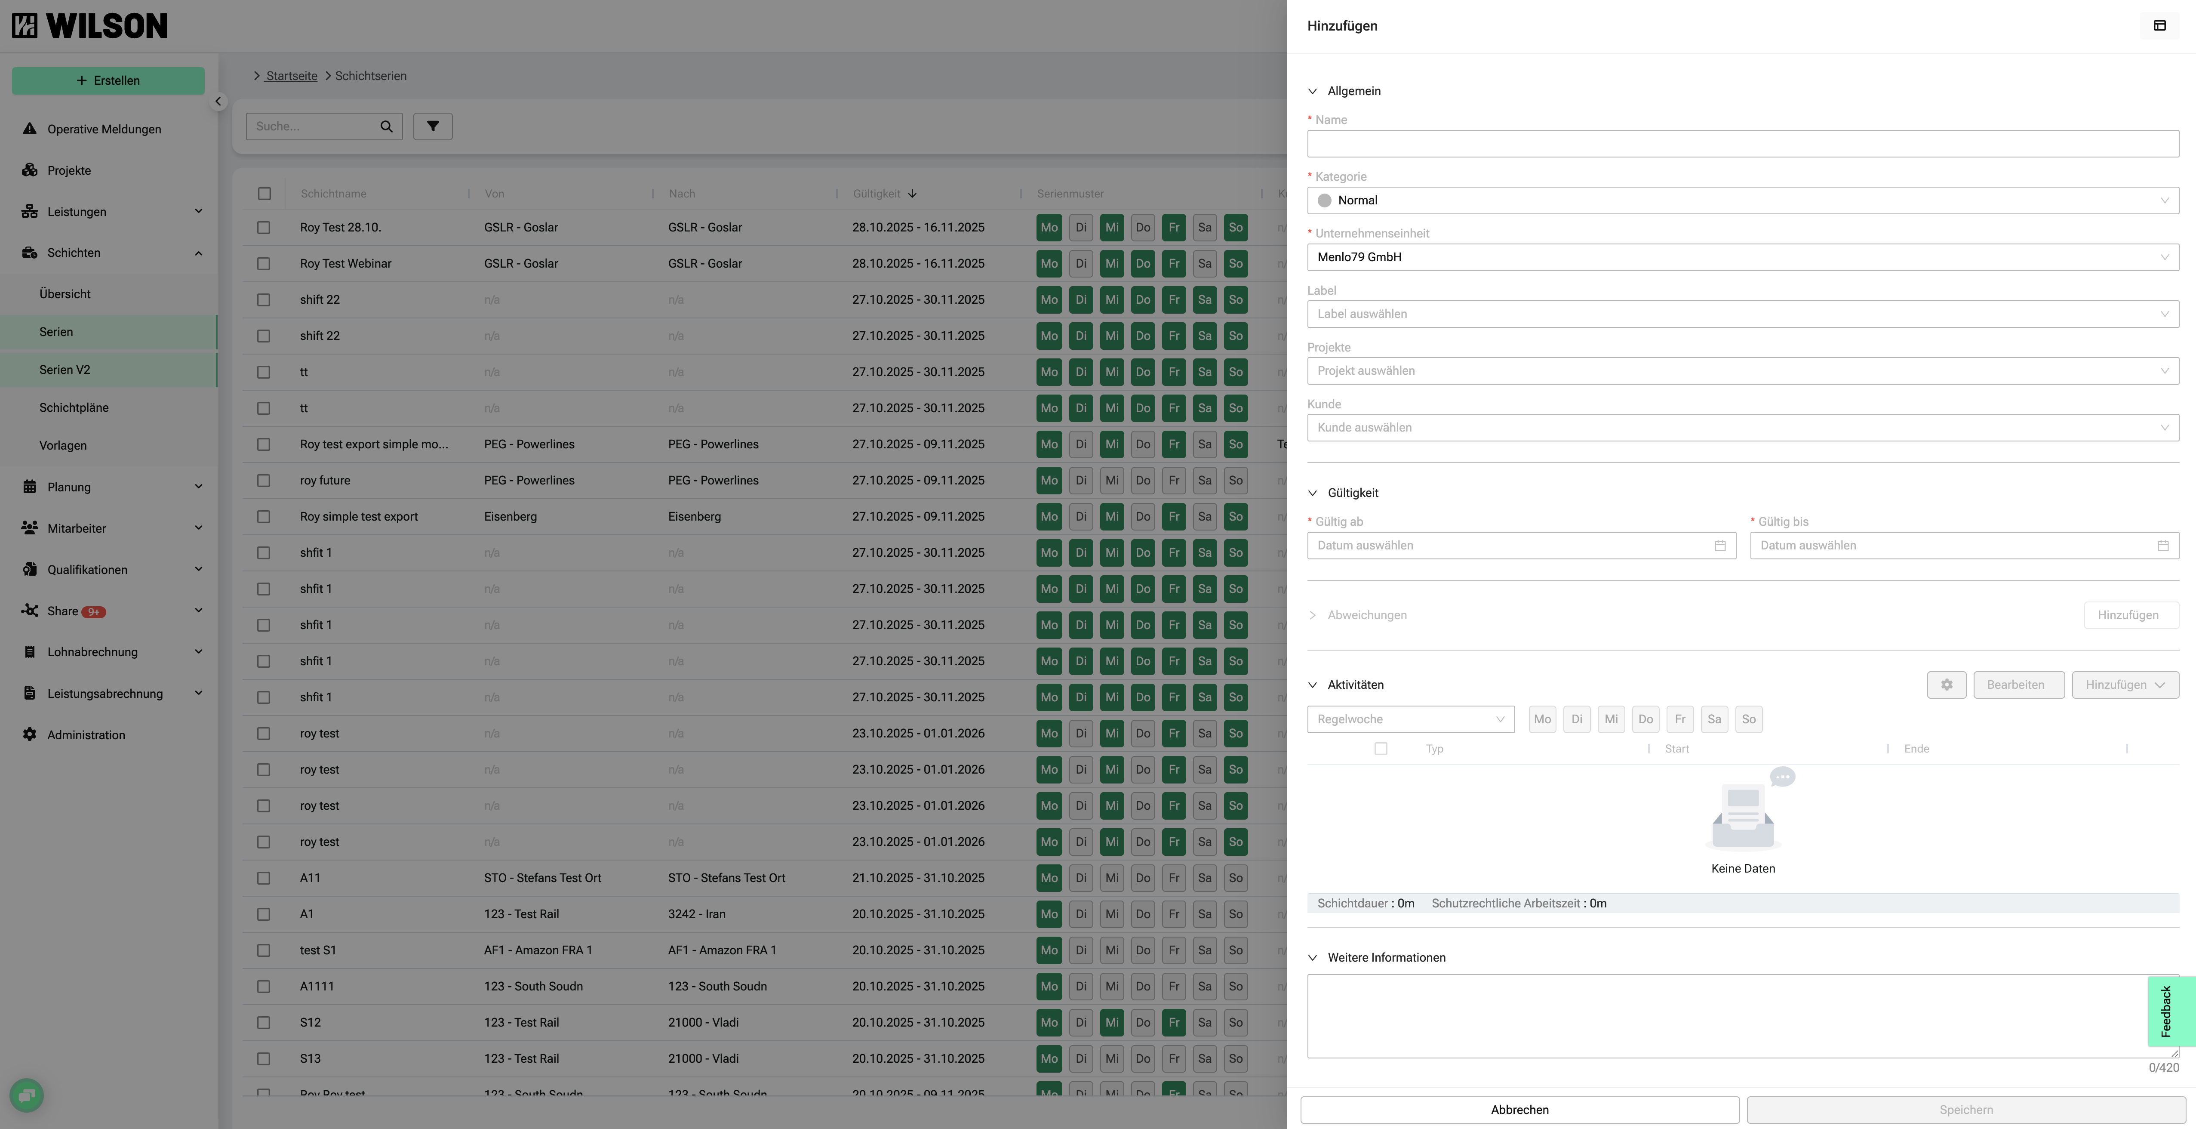
Task: Open the Schichtpläne menu item
Action: (74, 407)
